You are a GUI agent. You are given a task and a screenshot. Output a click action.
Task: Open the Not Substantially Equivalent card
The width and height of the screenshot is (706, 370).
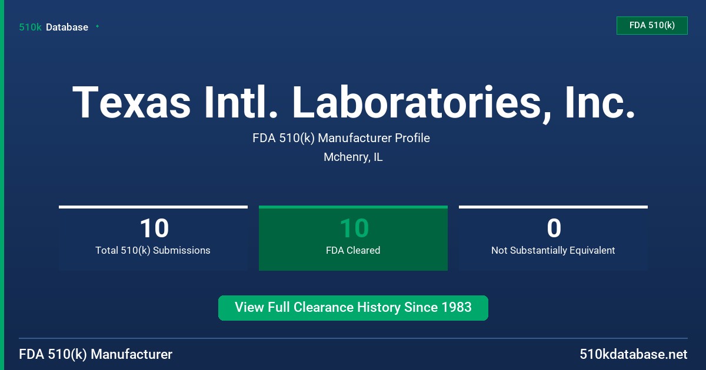click(553, 238)
